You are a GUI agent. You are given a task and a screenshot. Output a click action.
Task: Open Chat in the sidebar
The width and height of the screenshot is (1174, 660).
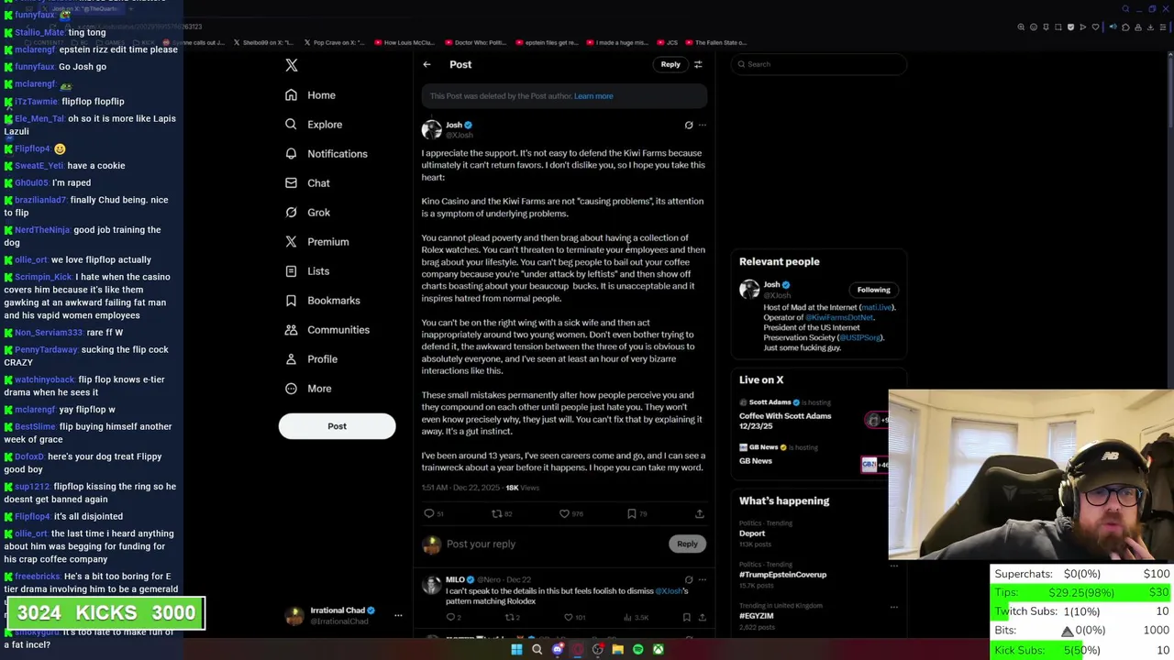(x=307, y=183)
